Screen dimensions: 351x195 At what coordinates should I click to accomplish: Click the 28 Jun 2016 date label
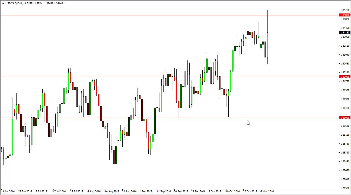25,191
